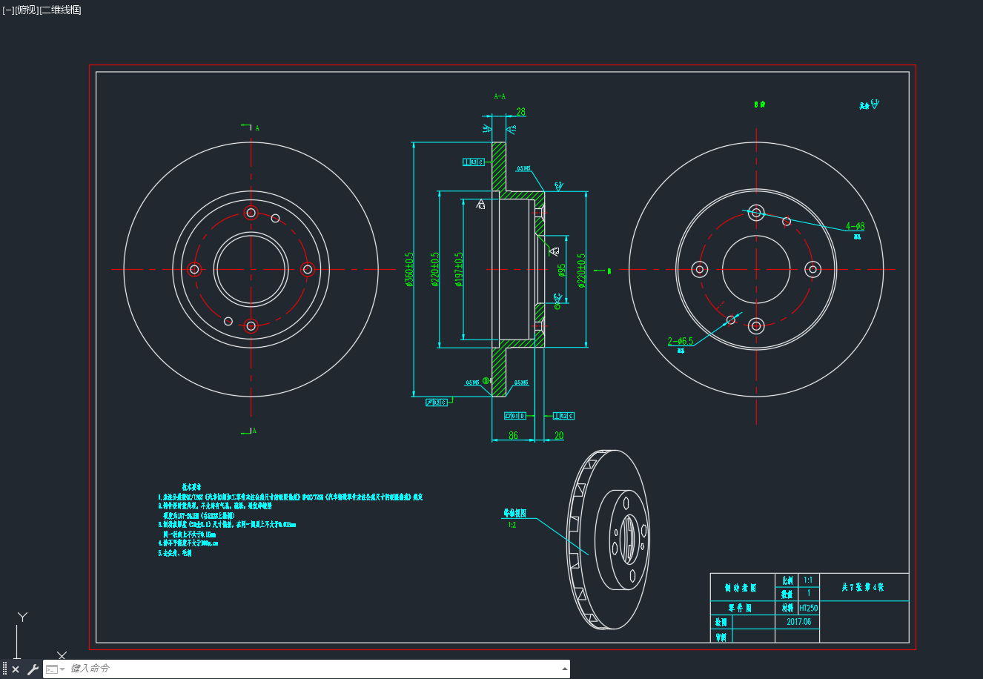Image resolution: width=983 pixels, height=679 pixels.
Task: Select the 1:2 scale label under isometric note
Action: click(512, 525)
